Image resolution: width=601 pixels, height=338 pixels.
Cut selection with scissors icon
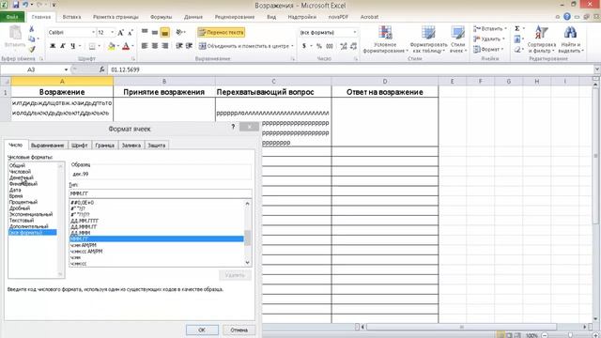pos(31,29)
